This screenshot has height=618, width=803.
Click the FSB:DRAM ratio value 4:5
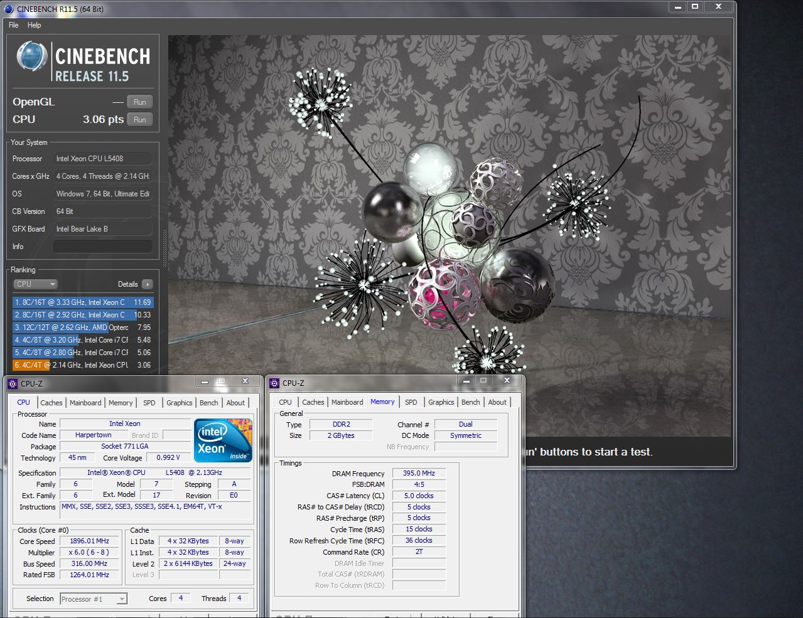(419, 484)
